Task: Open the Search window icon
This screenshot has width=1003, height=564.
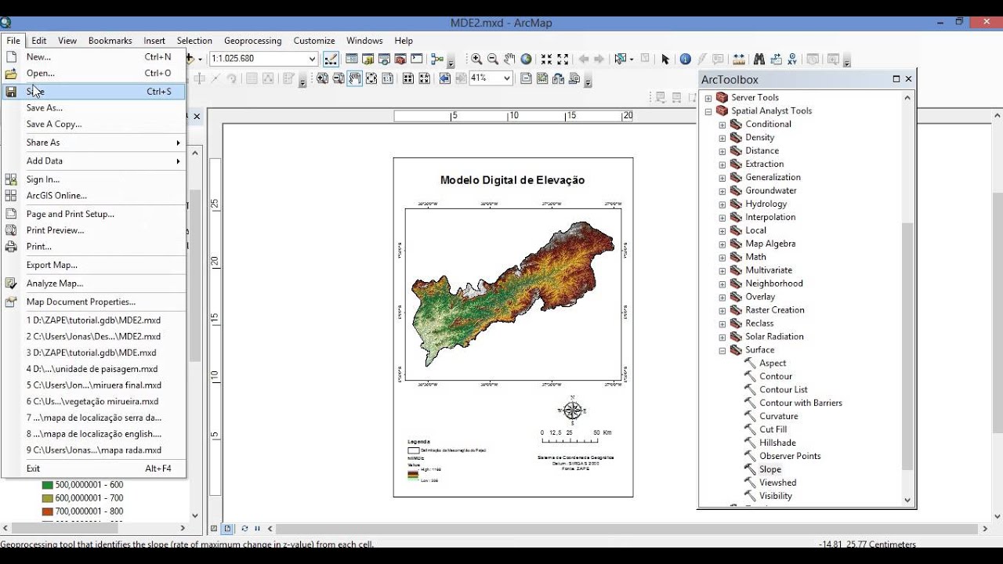Action: (x=384, y=59)
